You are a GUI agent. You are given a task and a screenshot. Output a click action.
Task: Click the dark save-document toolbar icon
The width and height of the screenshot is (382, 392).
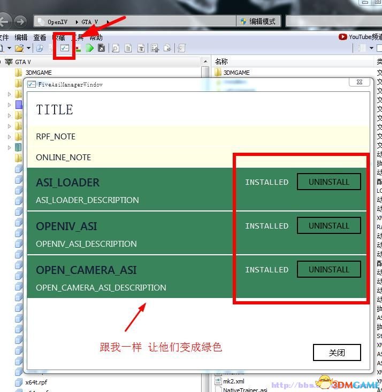click(x=102, y=48)
